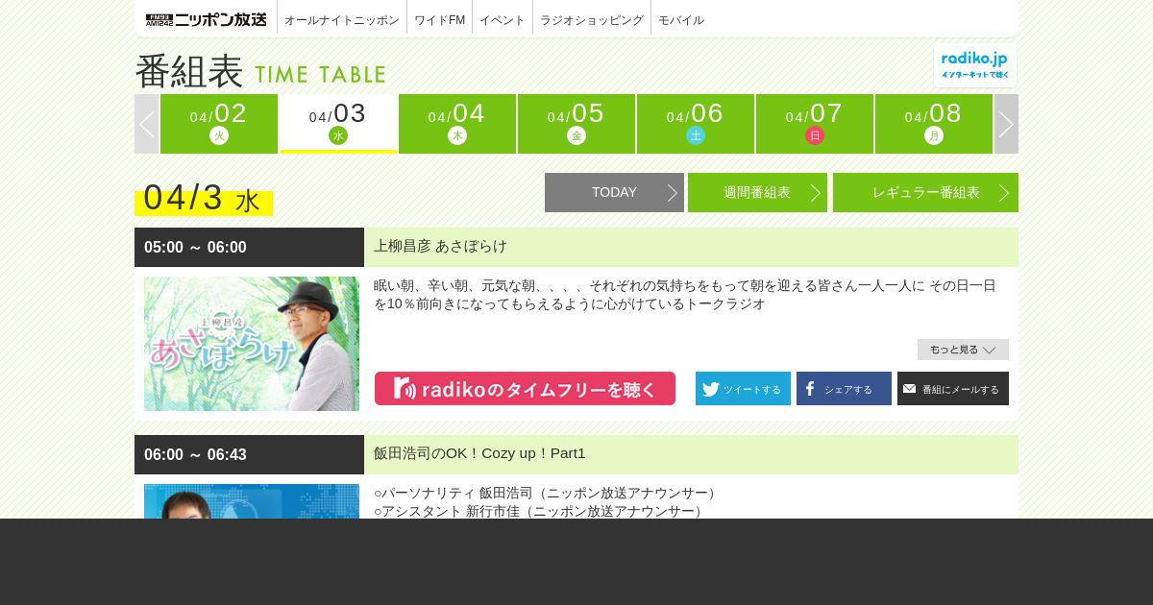Open ラジオショッピング menu item
The height and width of the screenshot is (605, 1153).
pyautogui.click(x=592, y=19)
